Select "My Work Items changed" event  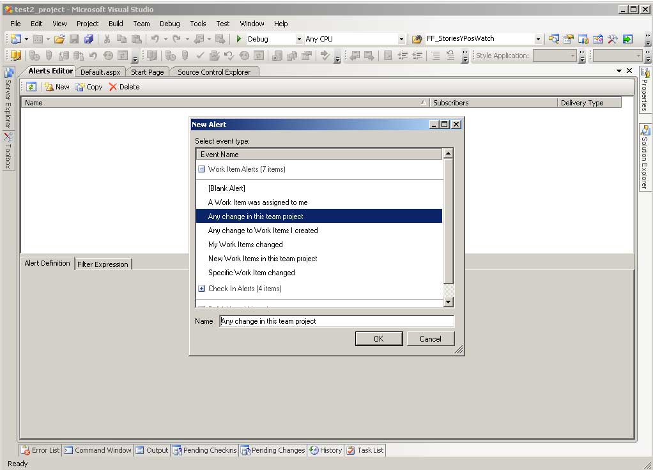coord(319,245)
